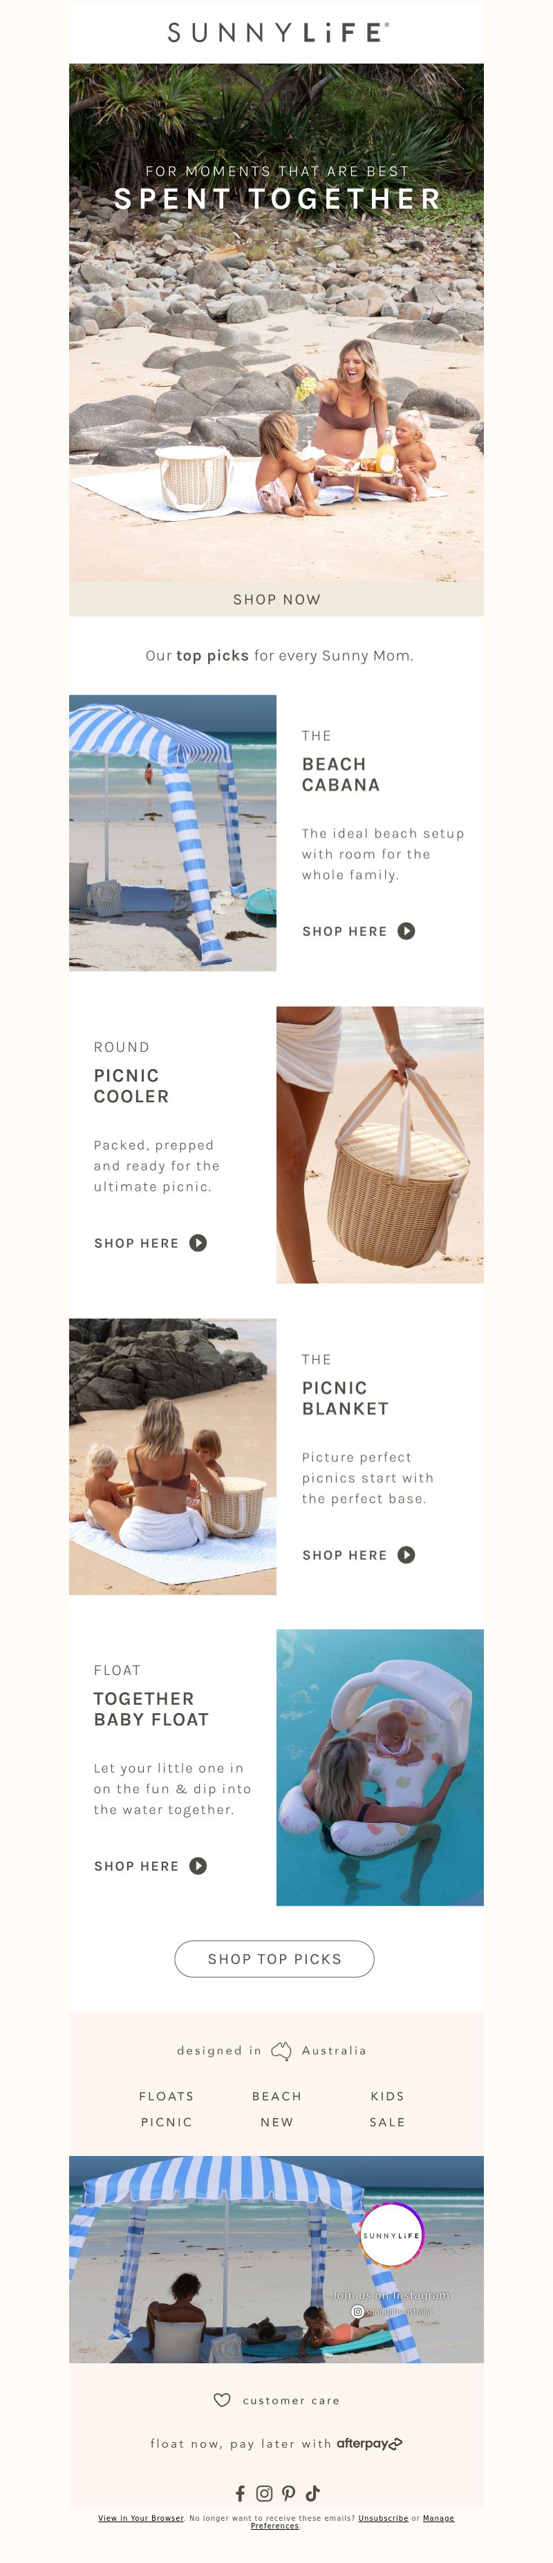Viewport: 553px width, 2563px height.
Task: Click SHOP HERE for Picnic Blanket
Action: [x=344, y=1555]
